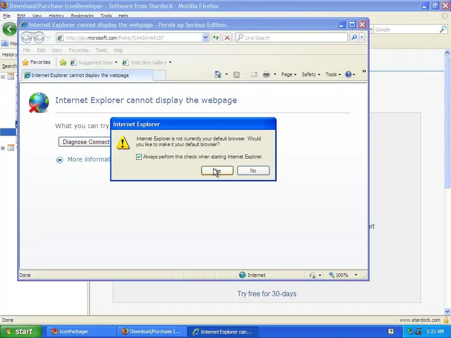Image resolution: width=451 pixels, height=338 pixels.
Task: Click the Firefox secure site padlock icon
Action: [x=446, y=320]
